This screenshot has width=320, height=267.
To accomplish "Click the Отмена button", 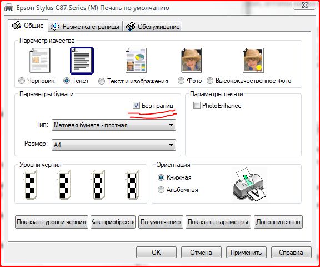I will point(201,253).
